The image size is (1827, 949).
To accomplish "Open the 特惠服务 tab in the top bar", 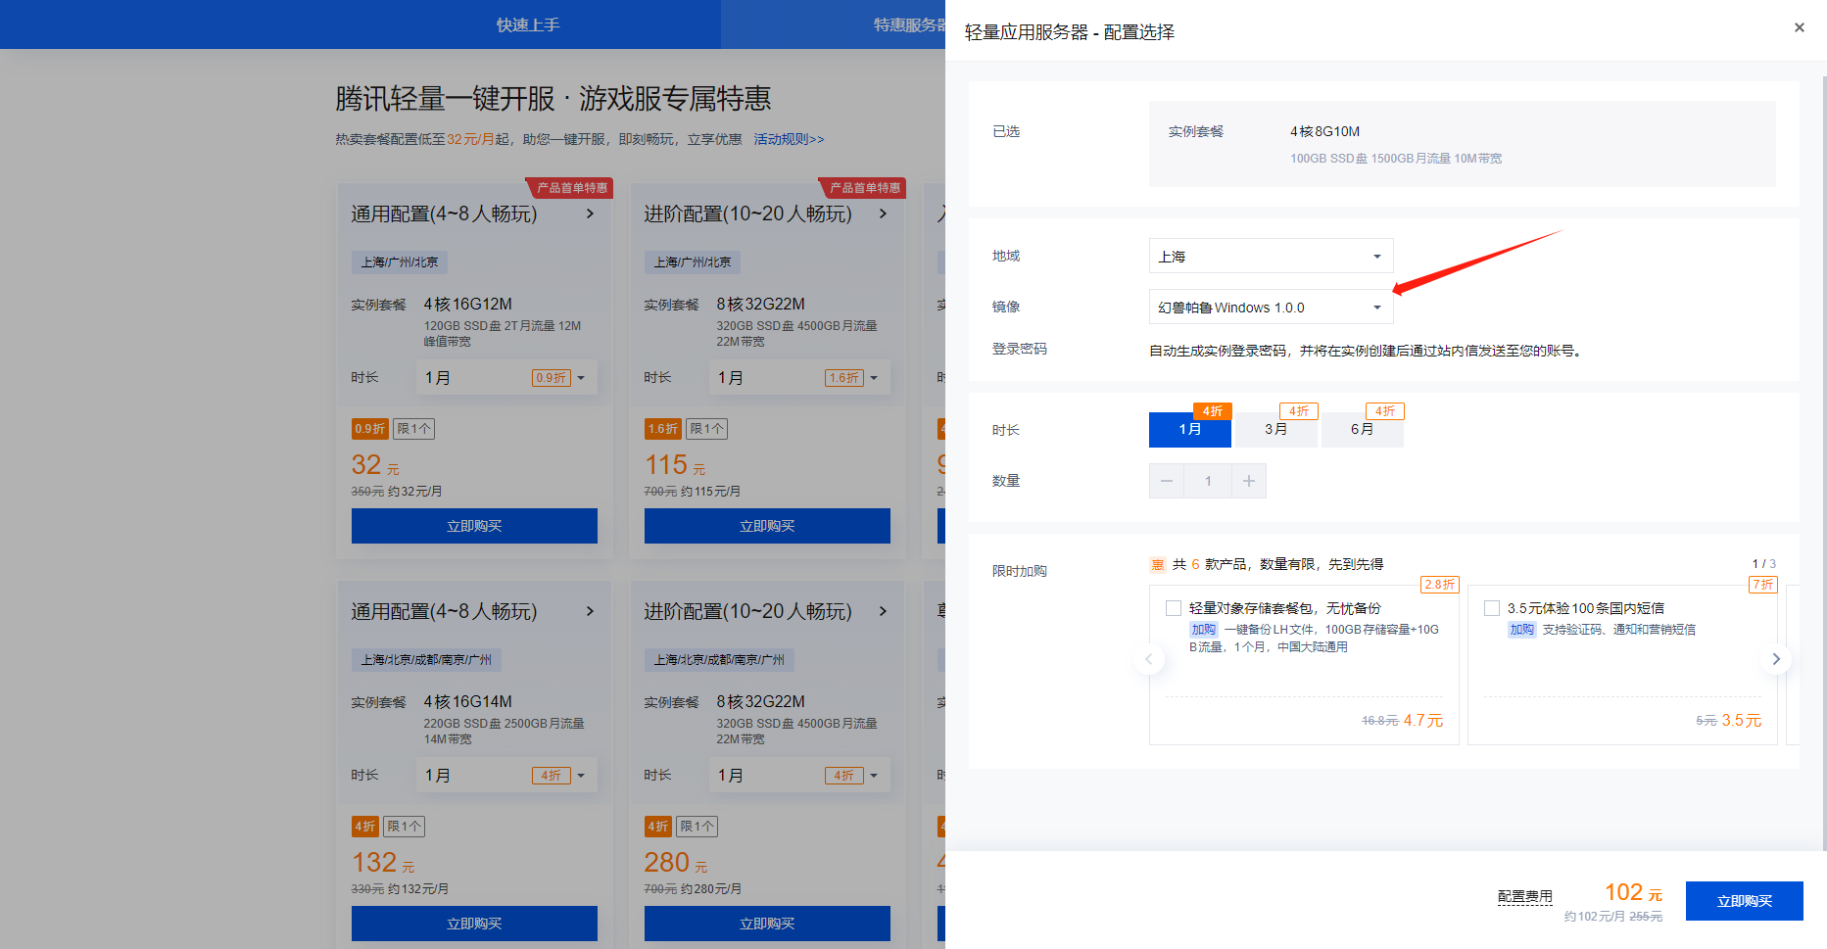I will point(909,24).
